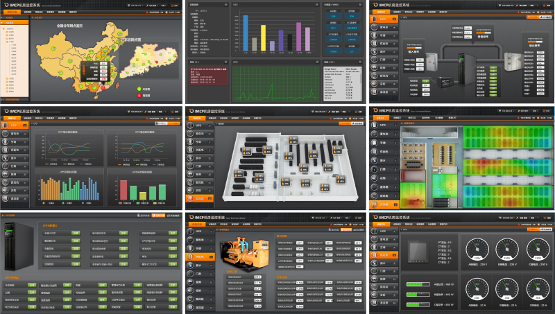Click the power meter device image
This screenshot has height=314, width=555.
click(418, 250)
